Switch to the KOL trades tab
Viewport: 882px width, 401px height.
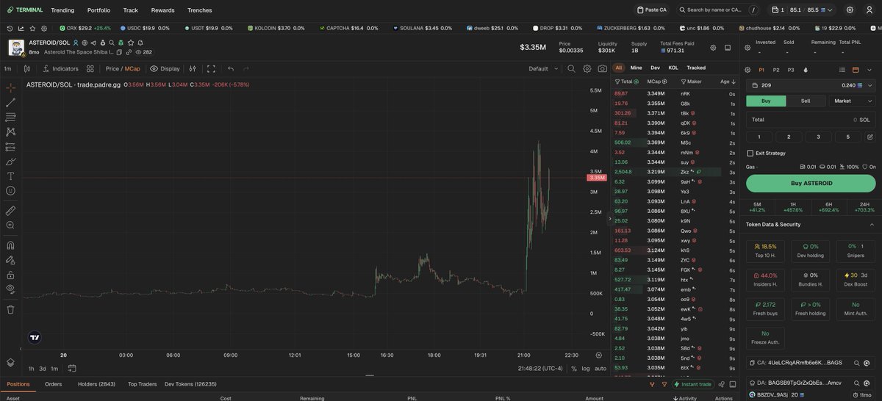[673, 68]
